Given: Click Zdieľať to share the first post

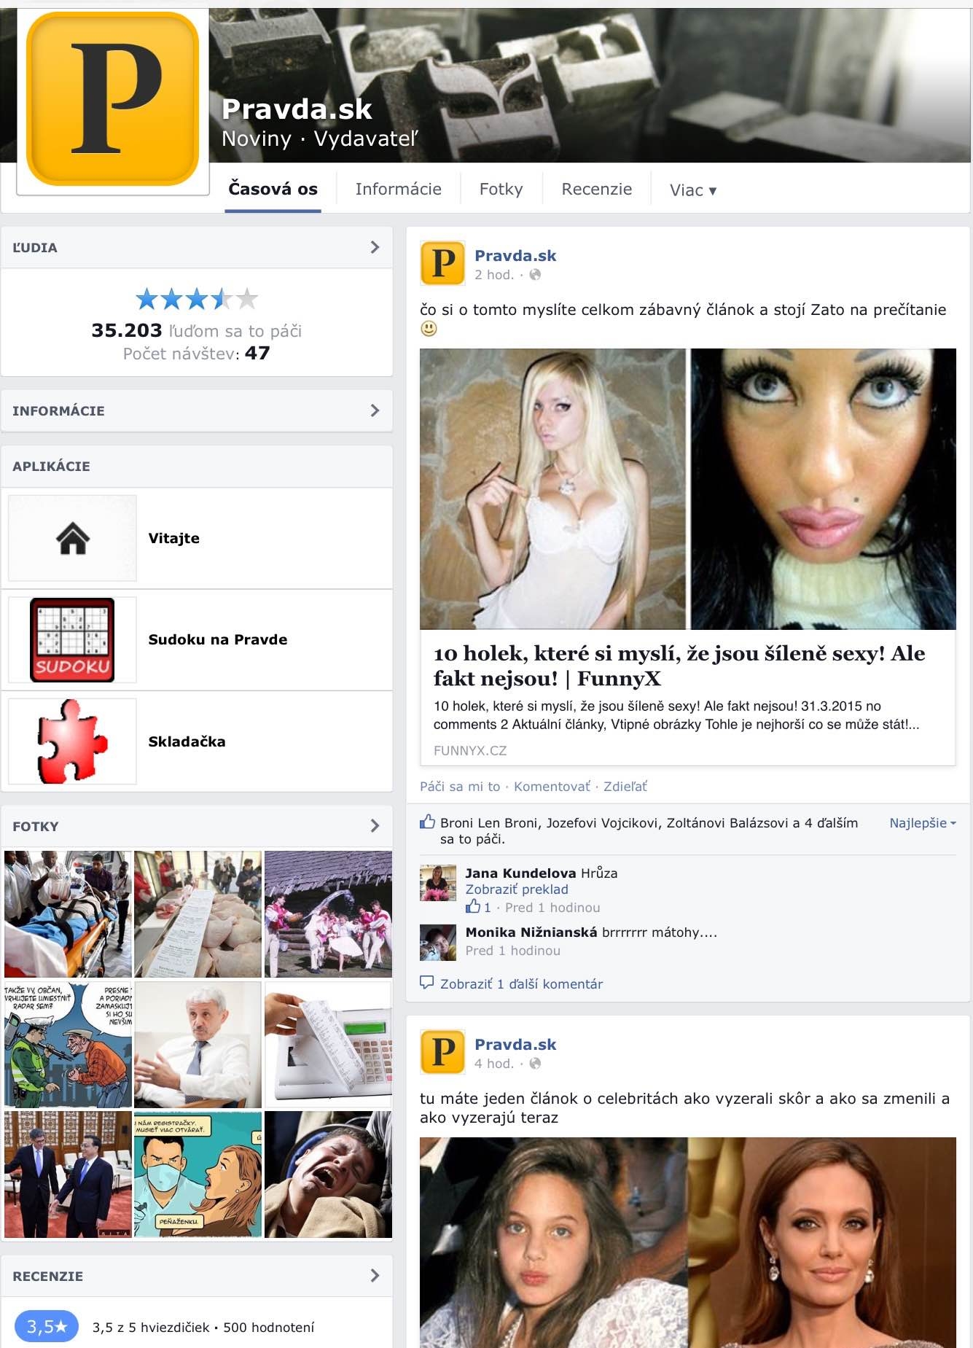Looking at the screenshot, I should pyautogui.click(x=625, y=787).
